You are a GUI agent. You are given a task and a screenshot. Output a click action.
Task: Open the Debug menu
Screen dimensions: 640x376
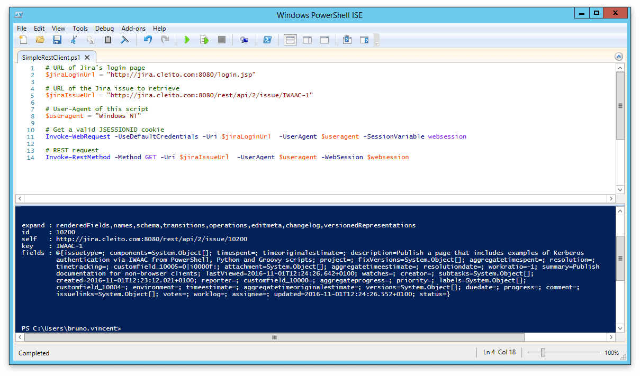[x=105, y=29]
